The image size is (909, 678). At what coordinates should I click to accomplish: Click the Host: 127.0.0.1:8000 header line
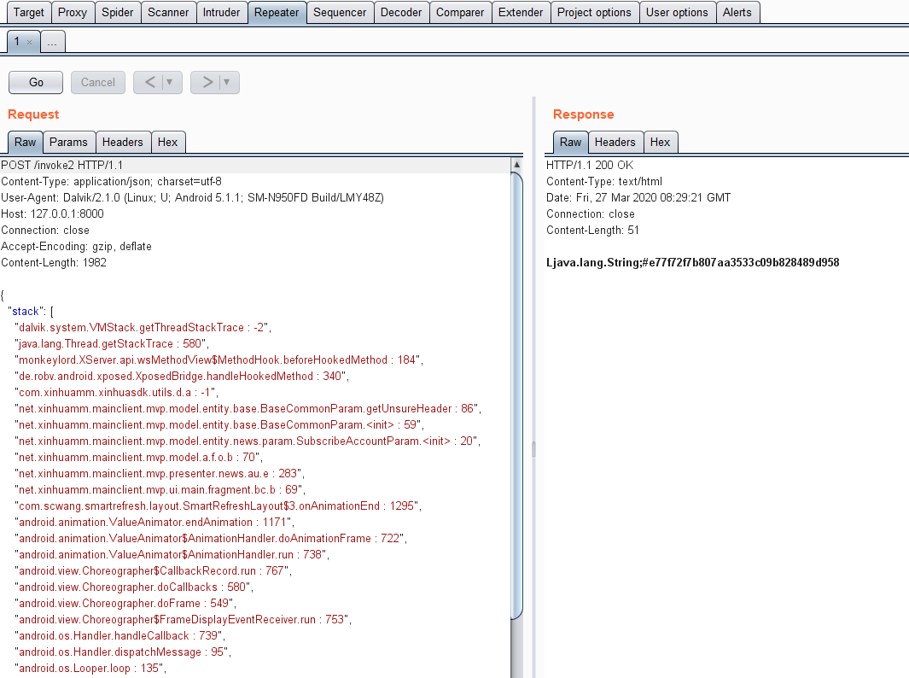point(52,214)
